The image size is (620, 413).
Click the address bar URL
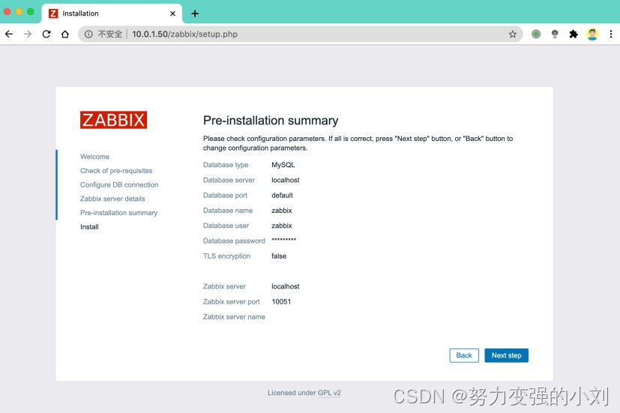[184, 34]
